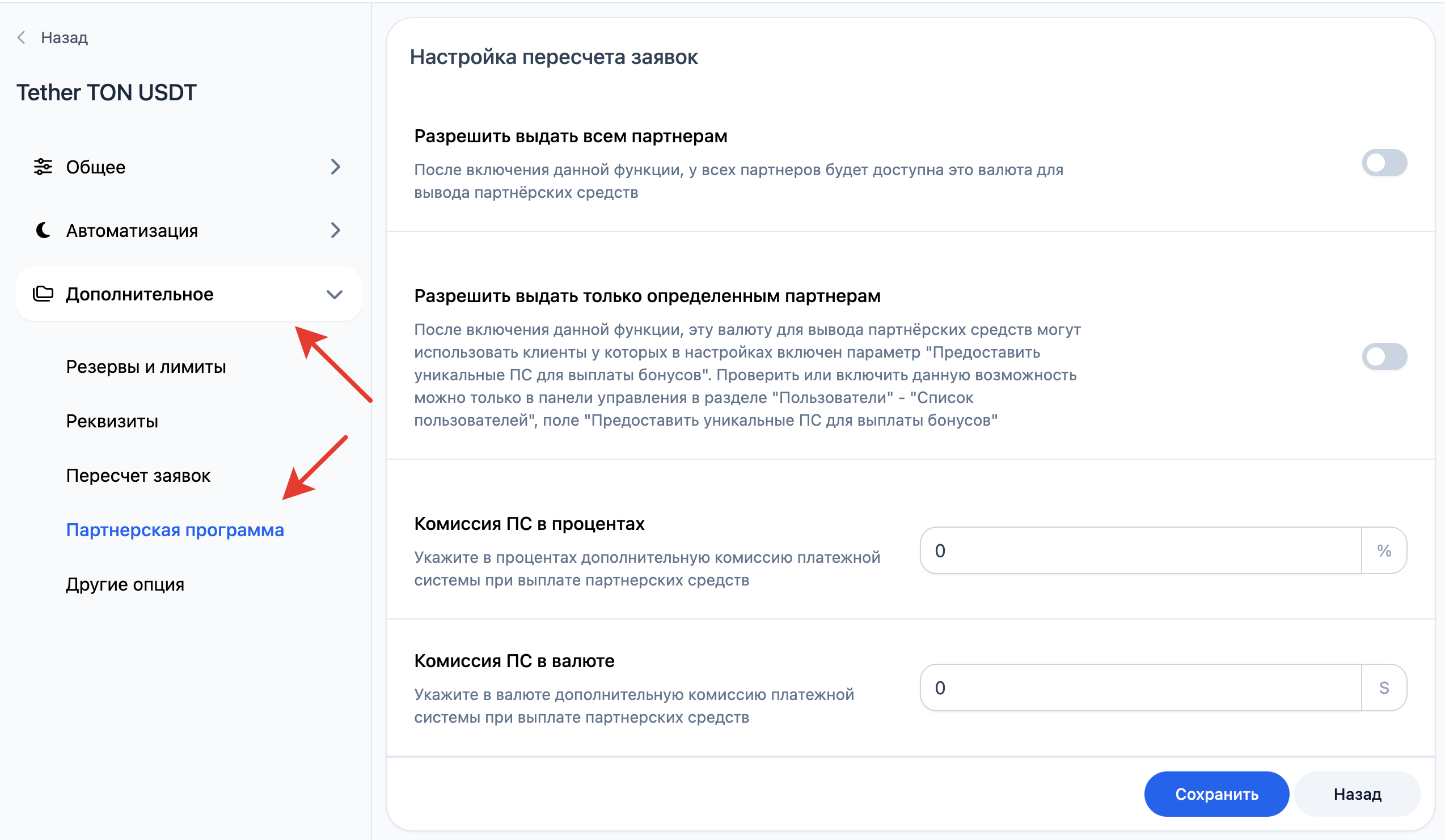Click the folder icon beside Дополнительное

(43, 294)
